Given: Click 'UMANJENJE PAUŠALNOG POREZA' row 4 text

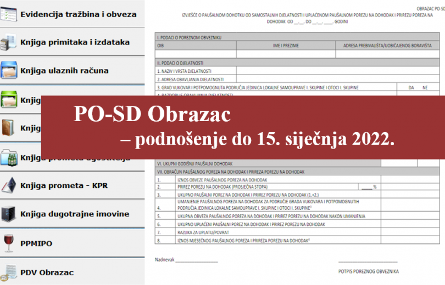Looking at the screenshot, I should pyautogui.click(x=268, y=204).
